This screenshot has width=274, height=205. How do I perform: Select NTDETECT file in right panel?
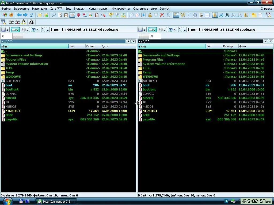click(205, 111)
